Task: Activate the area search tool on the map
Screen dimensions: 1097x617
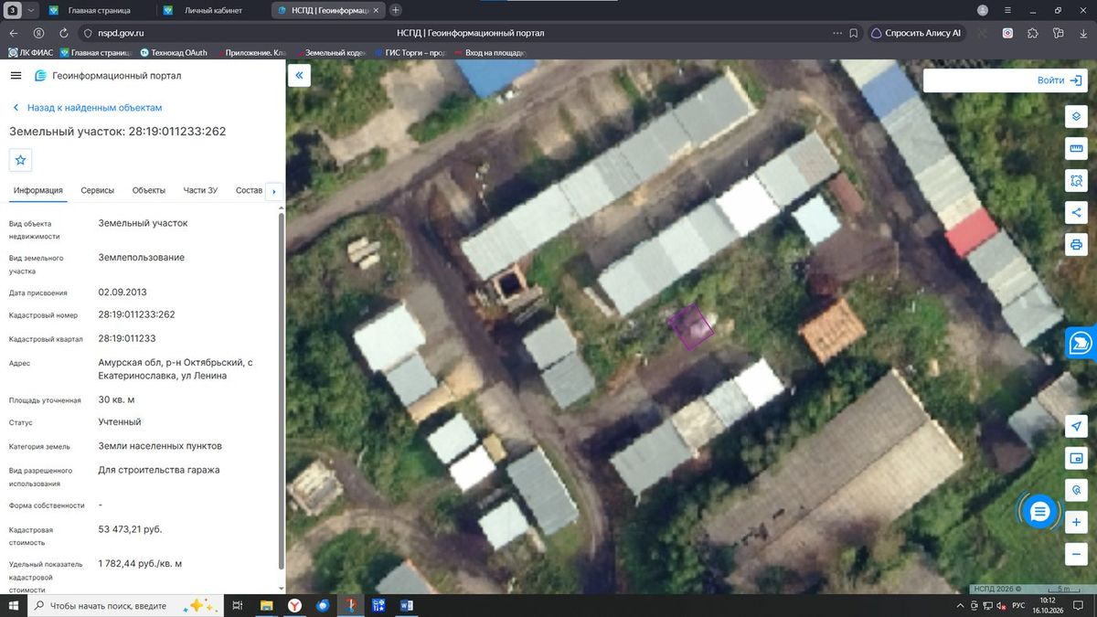Action: (1076, 181)
